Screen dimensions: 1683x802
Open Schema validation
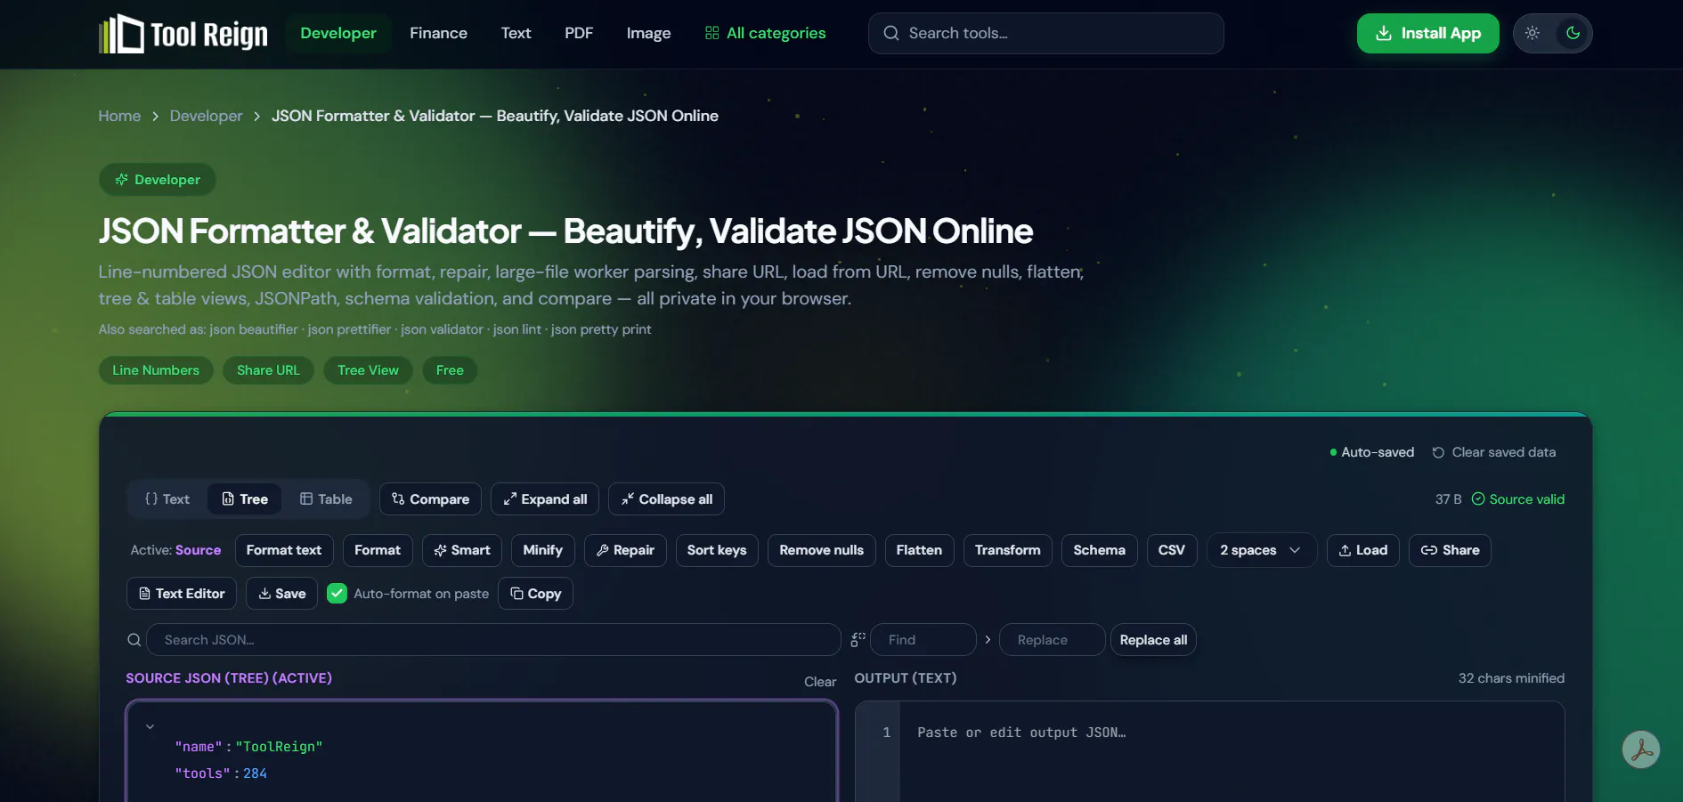click(1100, 550)
